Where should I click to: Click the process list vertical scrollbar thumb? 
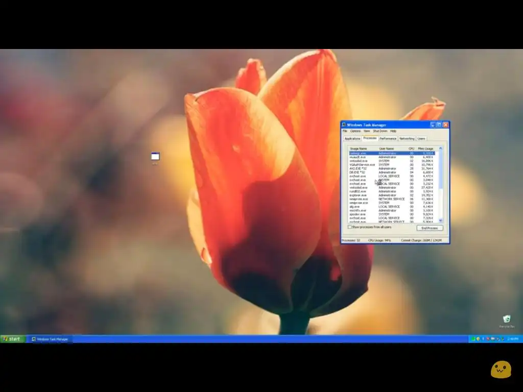coord(441,169)
